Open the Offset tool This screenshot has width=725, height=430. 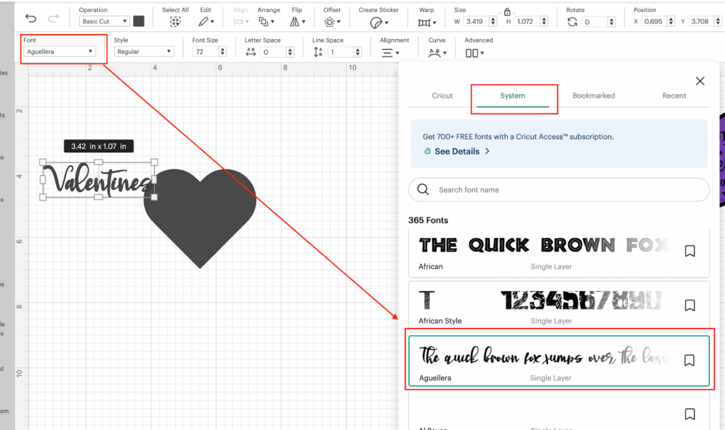click(x=331, y=22)
